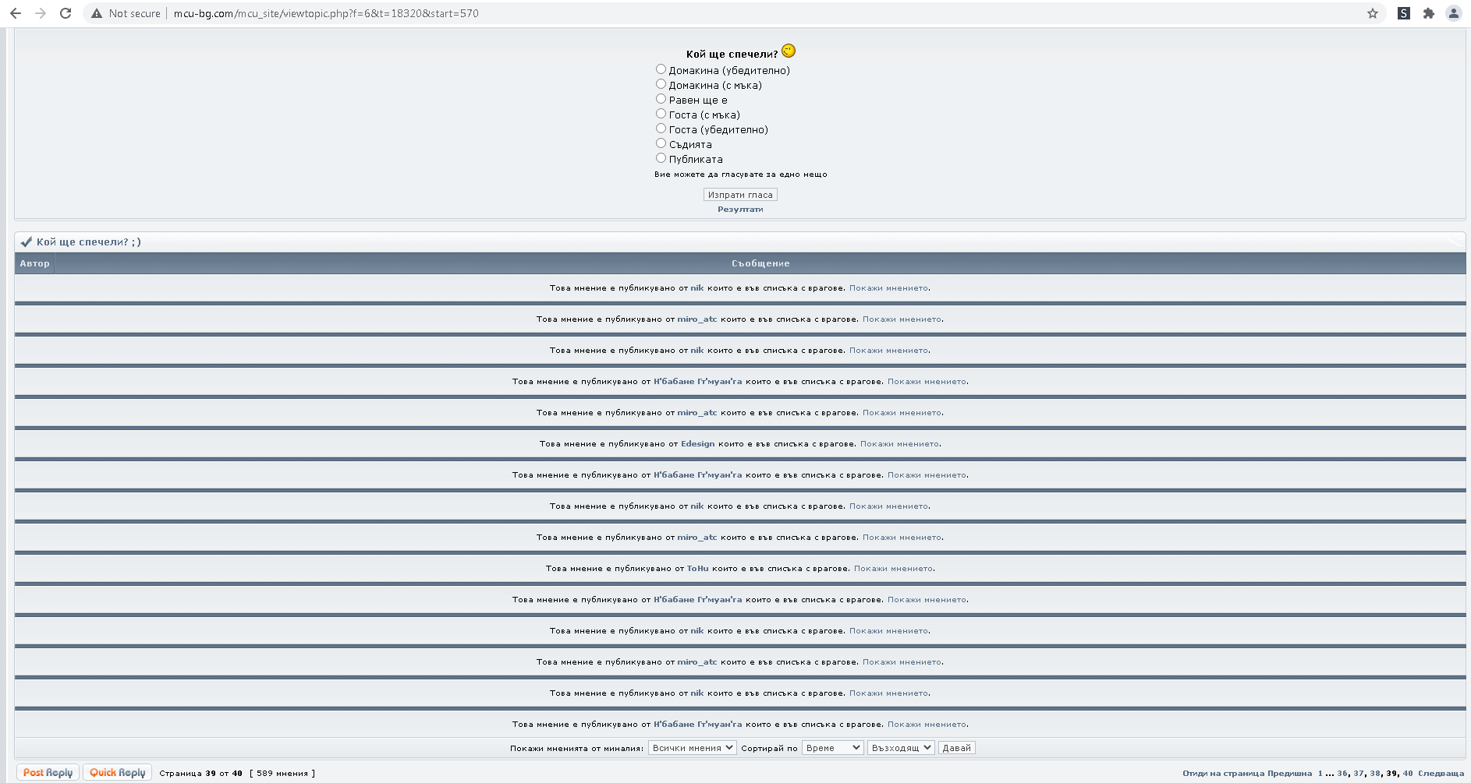Image resolution: width=1471 pixels, height=783 pixels.
Task: Open the 'Резултати' poll results link
Action: (740, 210)
